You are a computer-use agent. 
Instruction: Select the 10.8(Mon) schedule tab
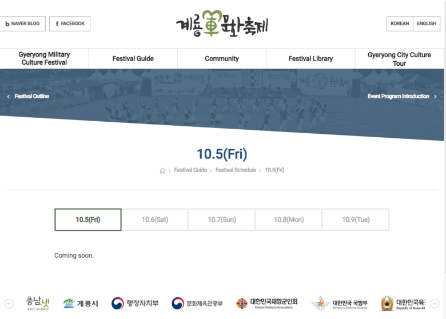coord(289,220)
